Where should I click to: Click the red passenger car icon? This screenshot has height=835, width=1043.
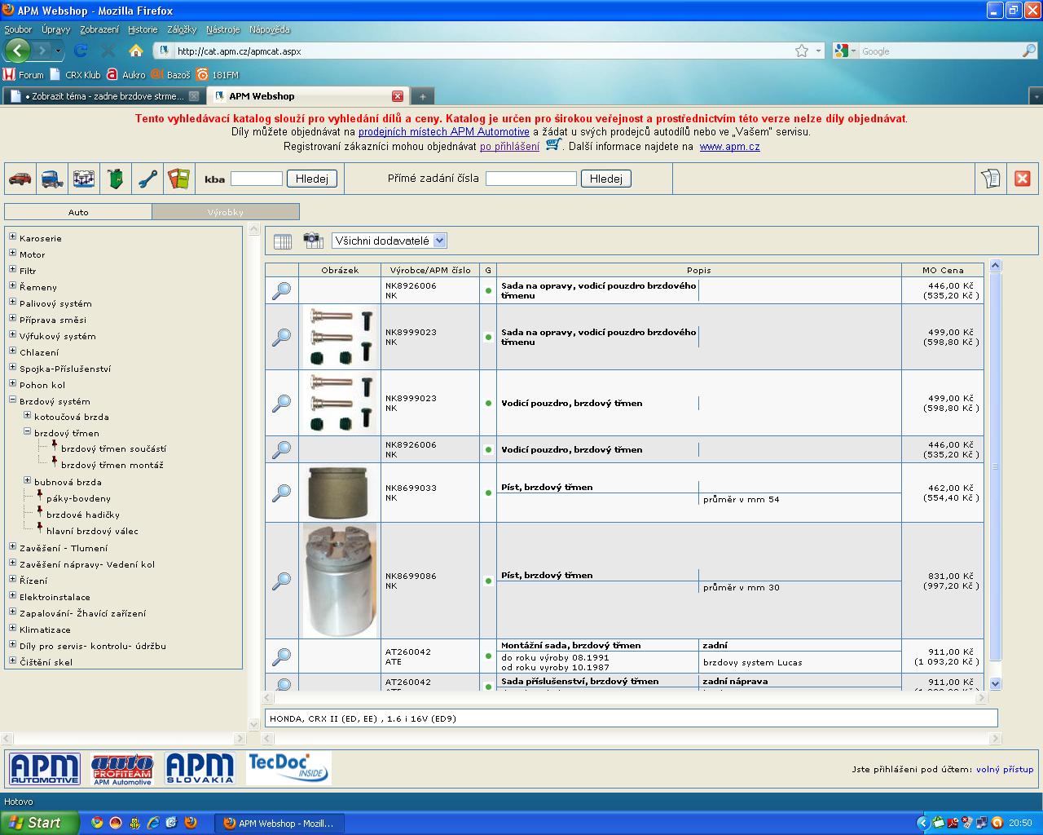(20, 179)
